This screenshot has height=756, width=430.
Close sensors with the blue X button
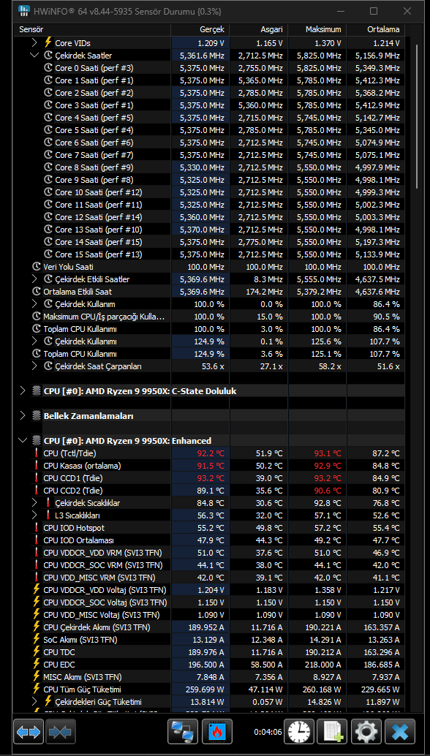tap(400, 733)
